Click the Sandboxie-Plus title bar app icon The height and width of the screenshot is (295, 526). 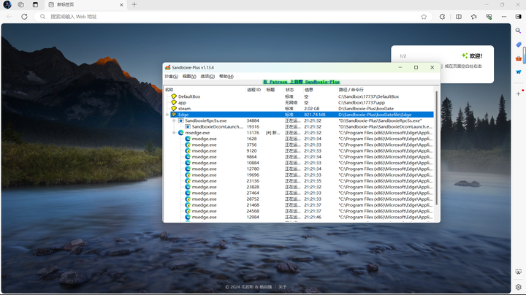click(168, 67)
